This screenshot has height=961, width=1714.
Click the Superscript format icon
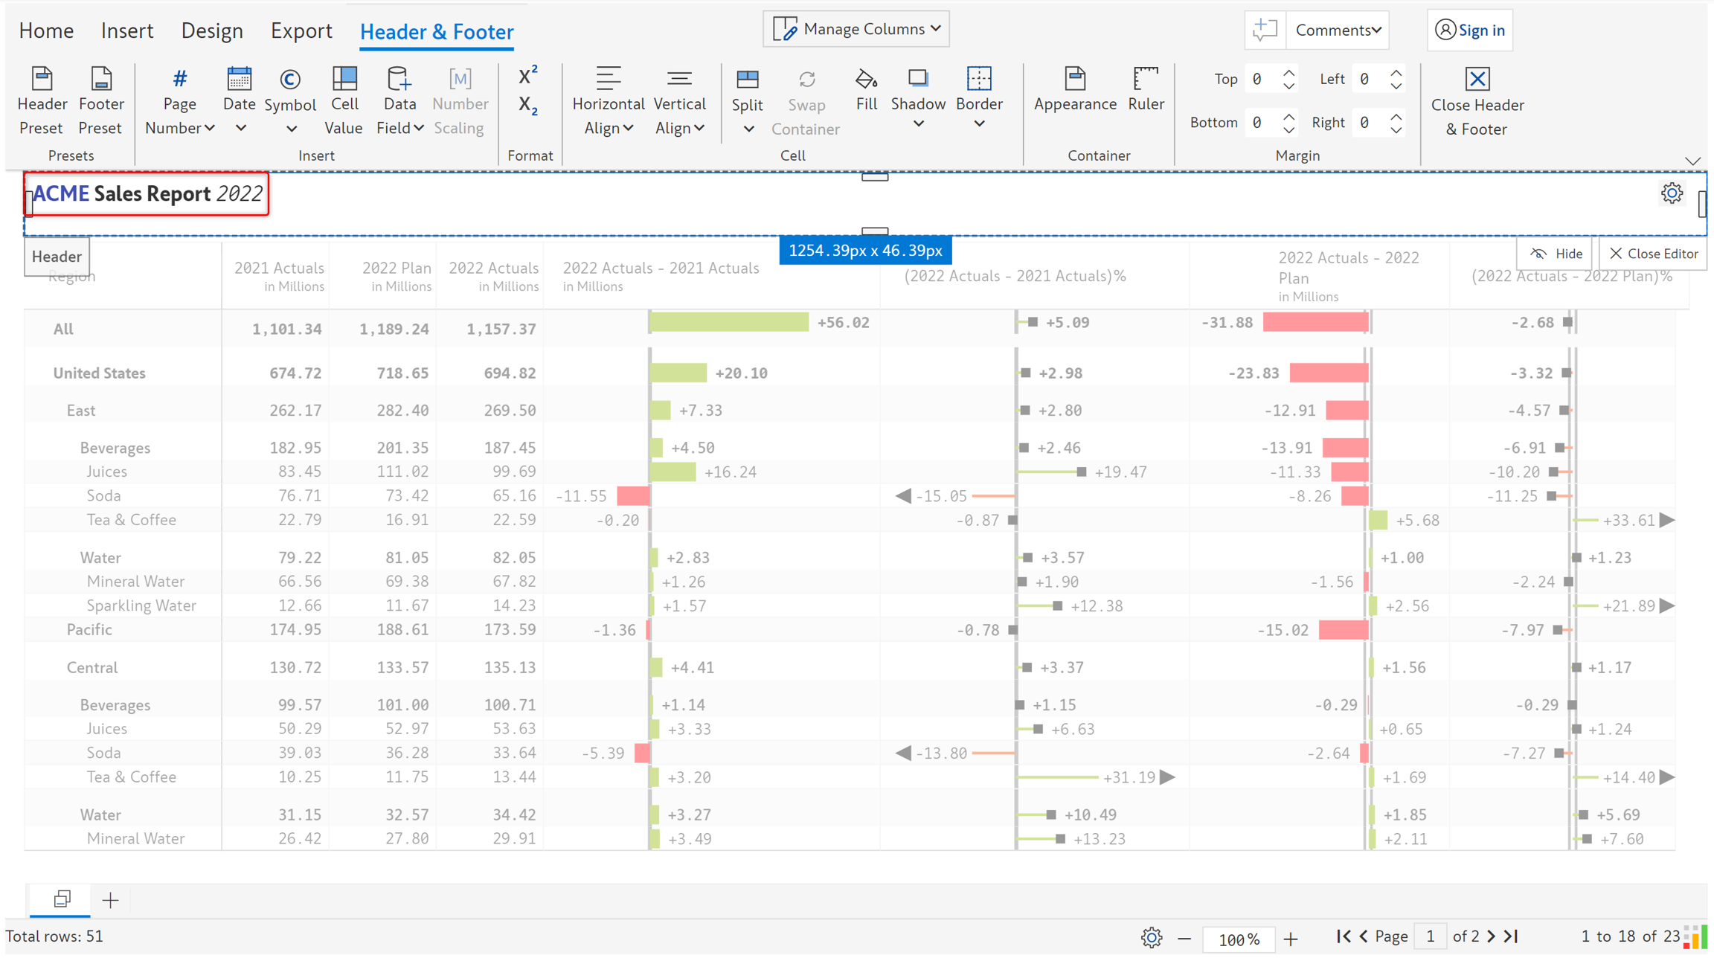(x=527, y=76)
